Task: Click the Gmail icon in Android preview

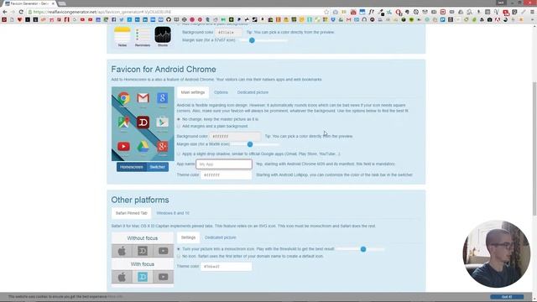Action: (x=143, y=98)
